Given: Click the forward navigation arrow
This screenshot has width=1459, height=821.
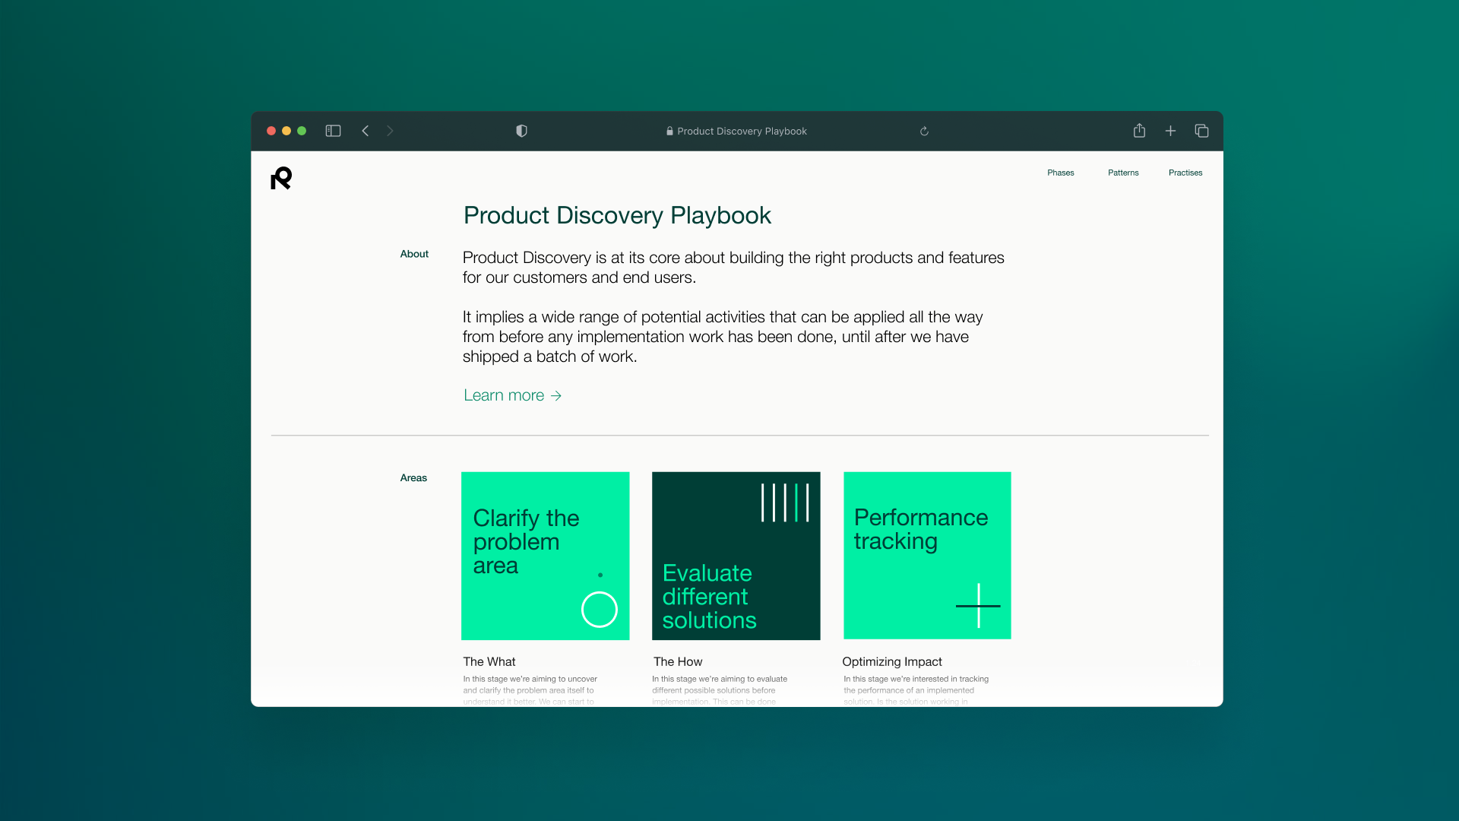Looking at the screenshot, I should click(390, 131).
